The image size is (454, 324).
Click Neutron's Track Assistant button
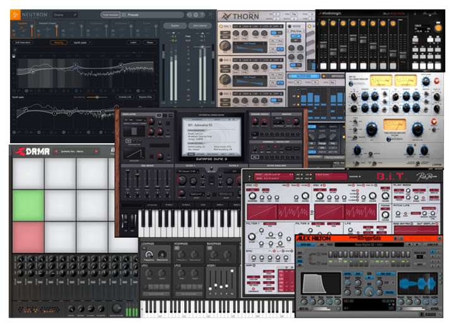click(x=110, y=14)
